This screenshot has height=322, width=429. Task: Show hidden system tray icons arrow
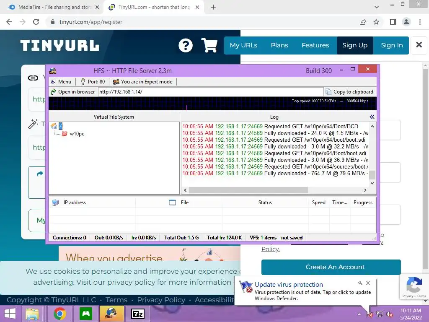pyautogui.click(x=359, y=314)
